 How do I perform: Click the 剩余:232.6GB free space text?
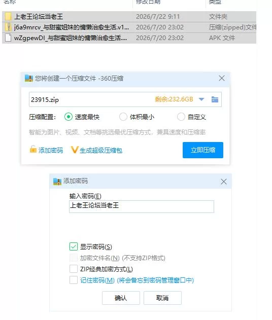pyautogui.click(x=174, y=99)
